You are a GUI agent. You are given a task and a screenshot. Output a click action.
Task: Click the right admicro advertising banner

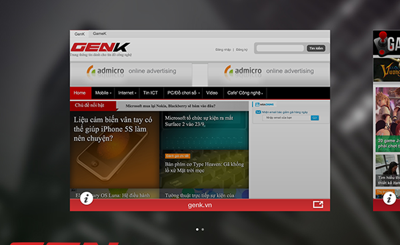click(269, 71)
